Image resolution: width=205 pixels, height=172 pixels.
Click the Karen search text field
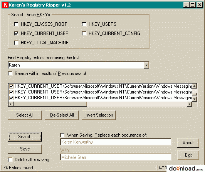click(x=76, y=65)
